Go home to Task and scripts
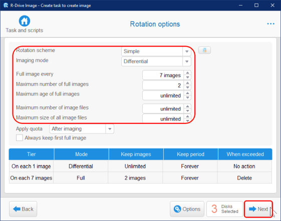This screenshot has height=221, width=281. (25, 24)
